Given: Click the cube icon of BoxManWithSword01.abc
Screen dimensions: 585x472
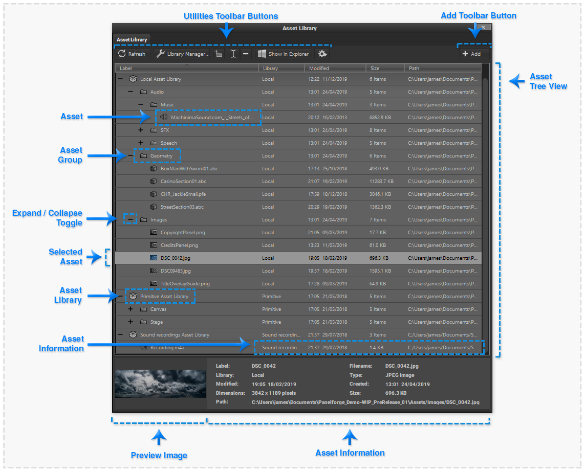Looking at the screenshot, I should pos(154,169).
